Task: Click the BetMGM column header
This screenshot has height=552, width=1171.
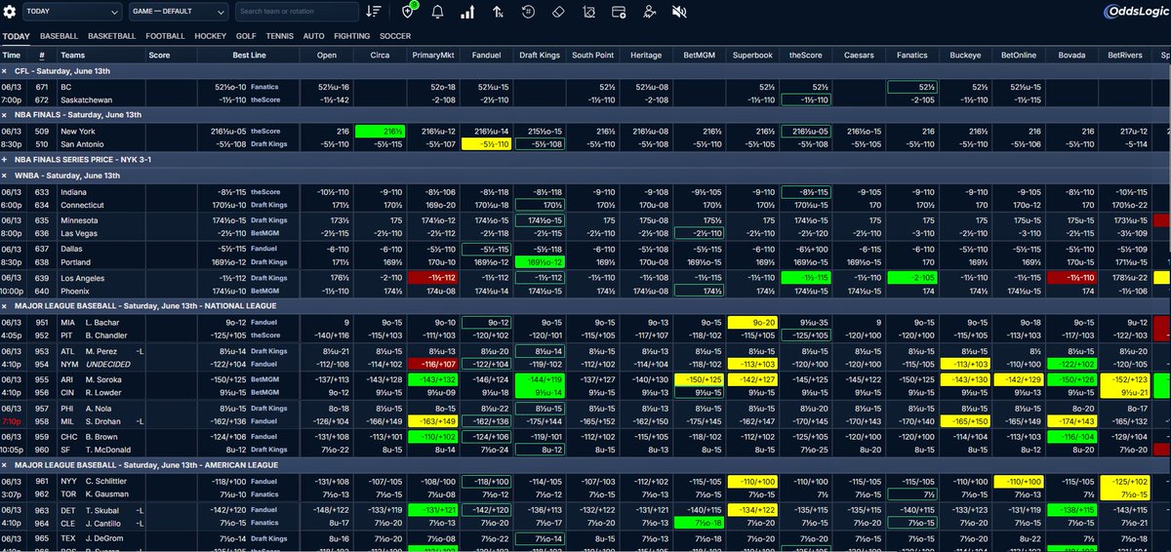Action: coord(699,56)
